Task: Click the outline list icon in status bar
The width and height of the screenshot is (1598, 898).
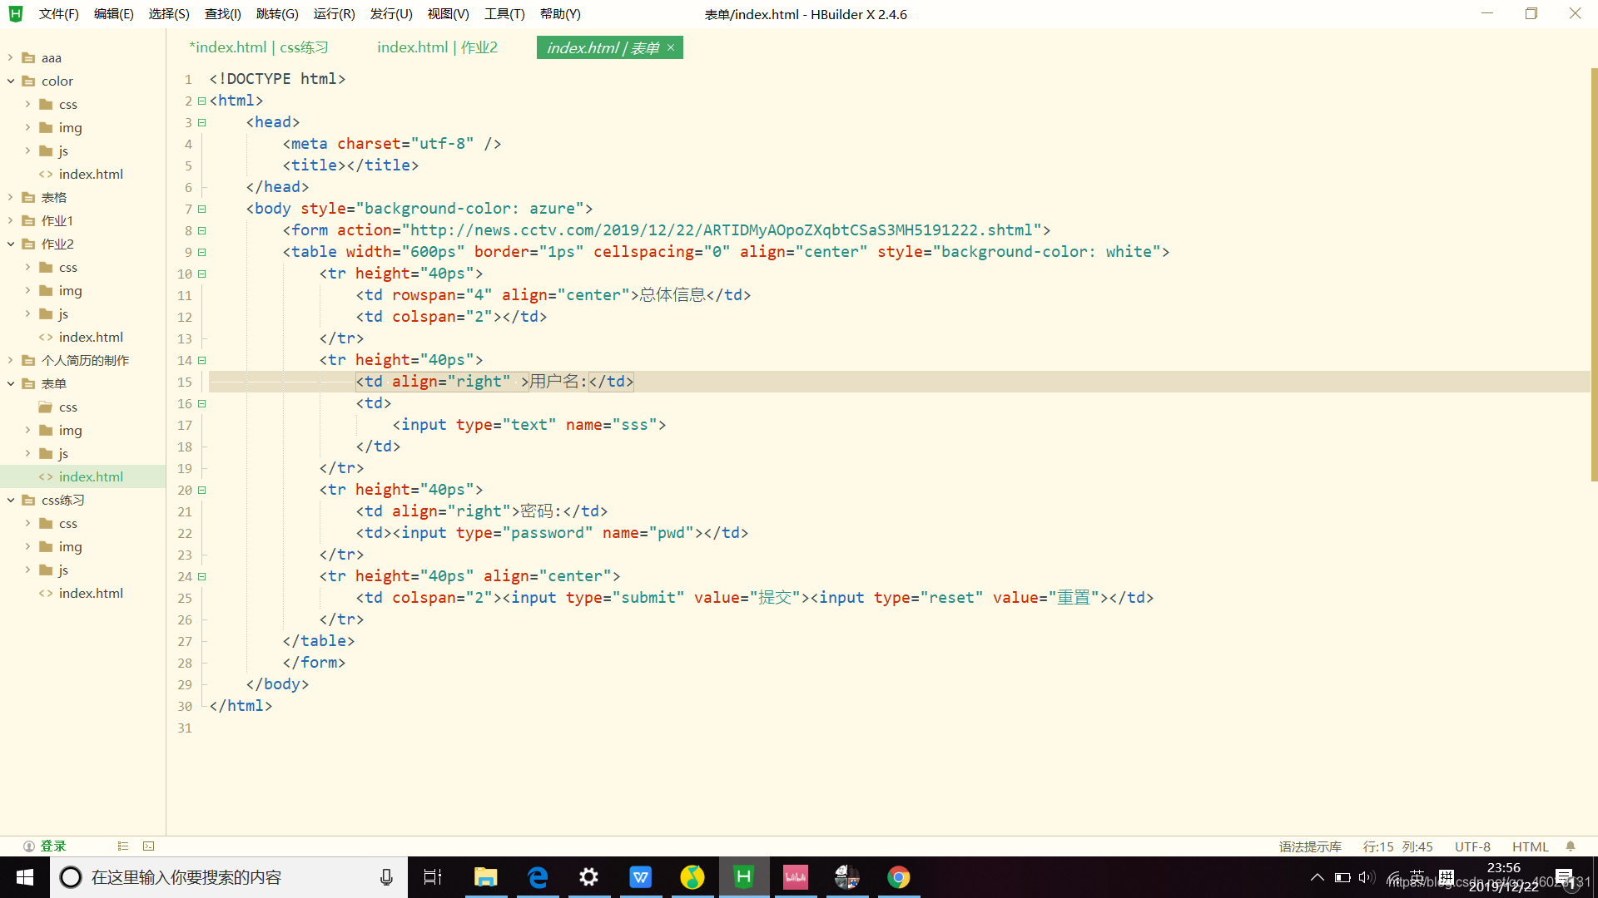Action: (123, 846)
